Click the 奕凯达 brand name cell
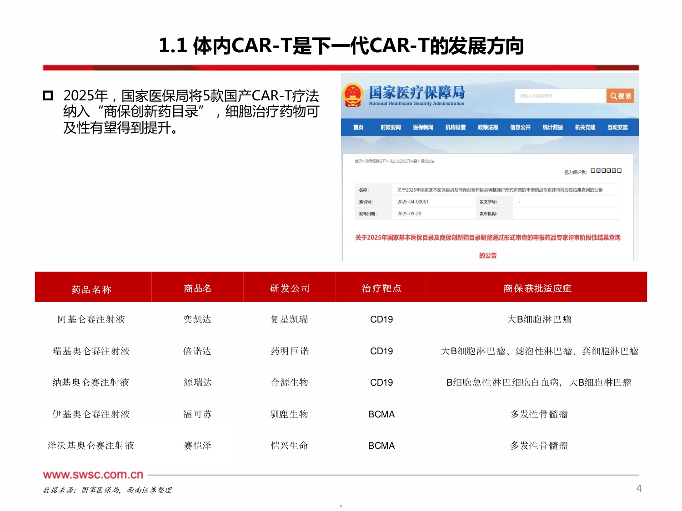The height and width of the screenshot is (511, 682). [x=197, y=319]
